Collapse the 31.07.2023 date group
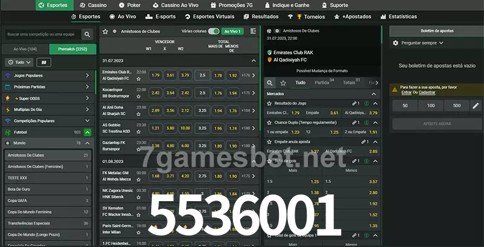Image resolution: width=484 pixels, height=247 pixels. tap(253, 61)
